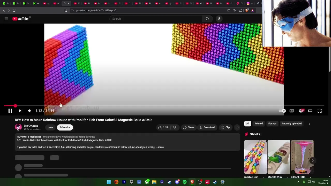The width and height of the screenshot is (331, 186).
Task: Open AMD Software from taskbar
Action: 207,182
